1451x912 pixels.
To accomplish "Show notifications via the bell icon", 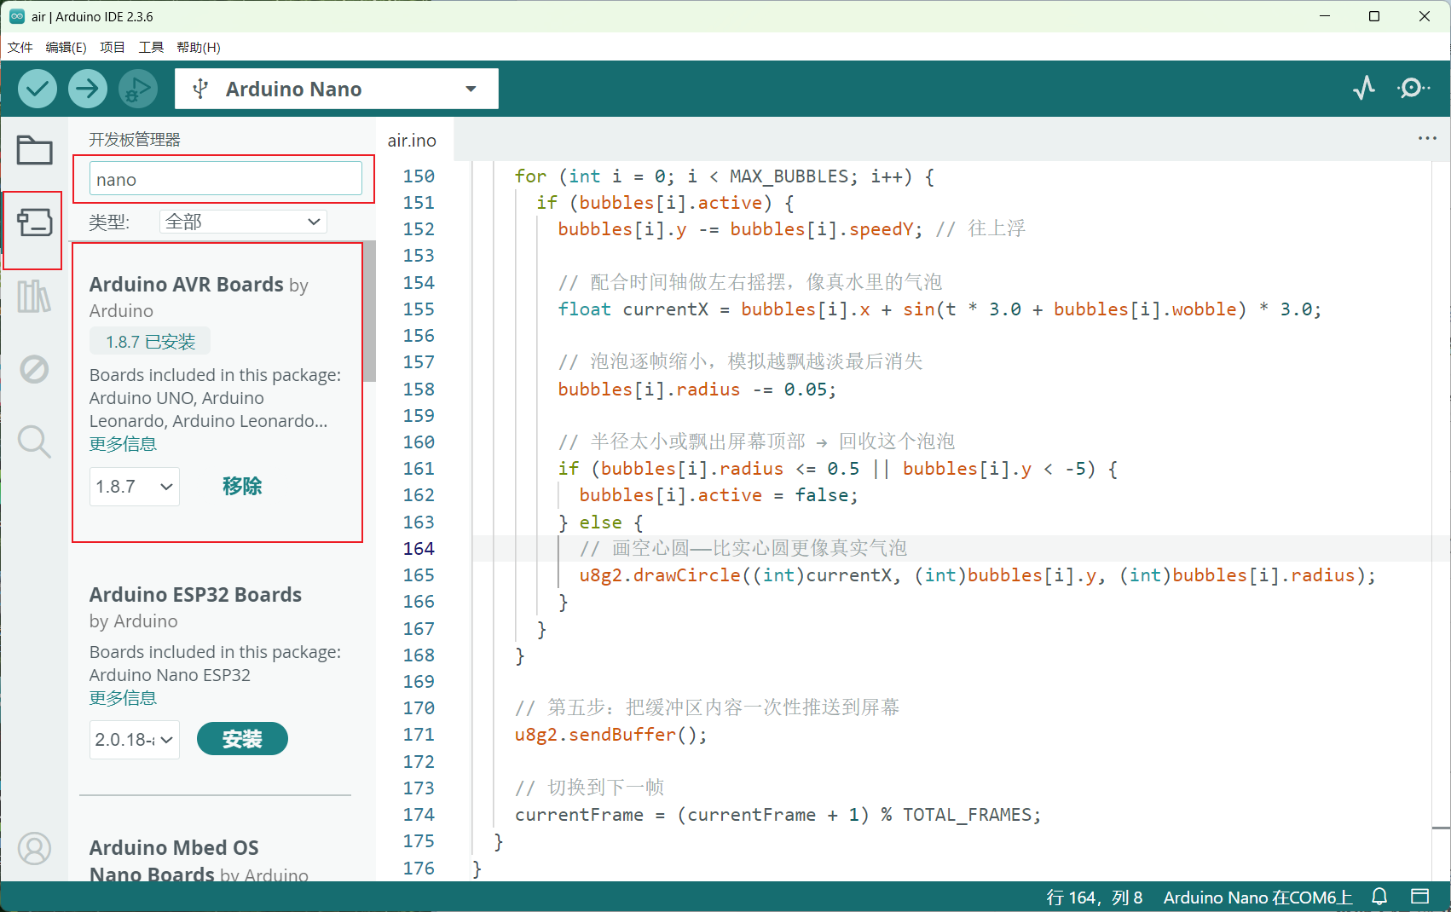I will click(1379, 897).
